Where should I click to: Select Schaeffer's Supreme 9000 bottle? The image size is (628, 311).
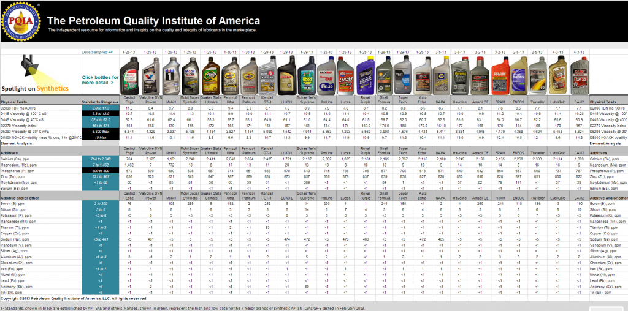[x=307, y=75]
